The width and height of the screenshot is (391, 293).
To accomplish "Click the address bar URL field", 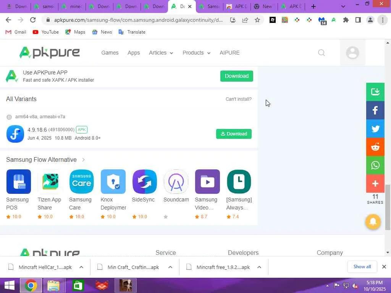I will (138, 20).
